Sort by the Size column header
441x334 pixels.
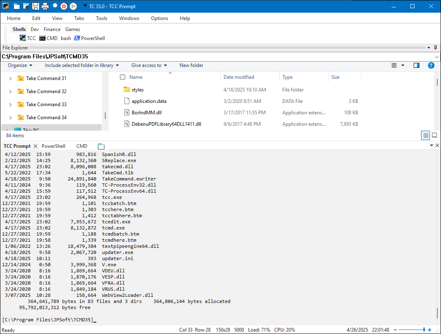335,77
